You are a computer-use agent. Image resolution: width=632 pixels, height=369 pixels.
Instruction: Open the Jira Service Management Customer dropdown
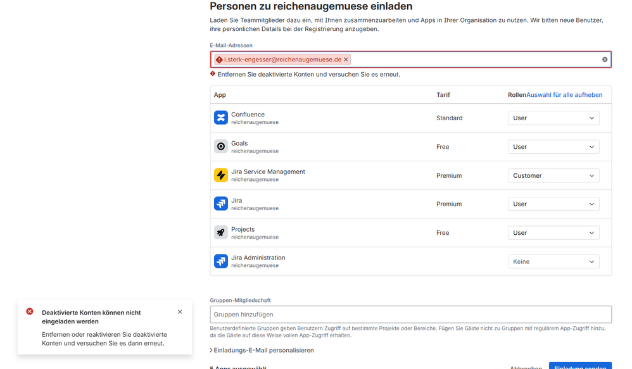[x=553, y=175]
